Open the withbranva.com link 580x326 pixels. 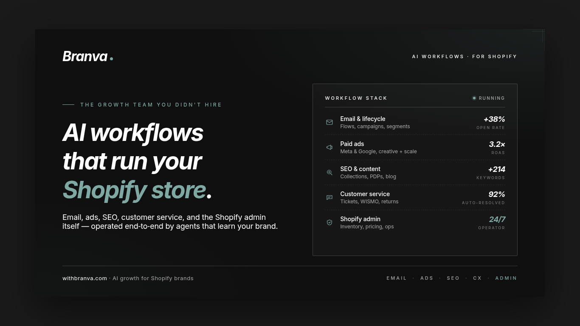click(x=84, y=278)
